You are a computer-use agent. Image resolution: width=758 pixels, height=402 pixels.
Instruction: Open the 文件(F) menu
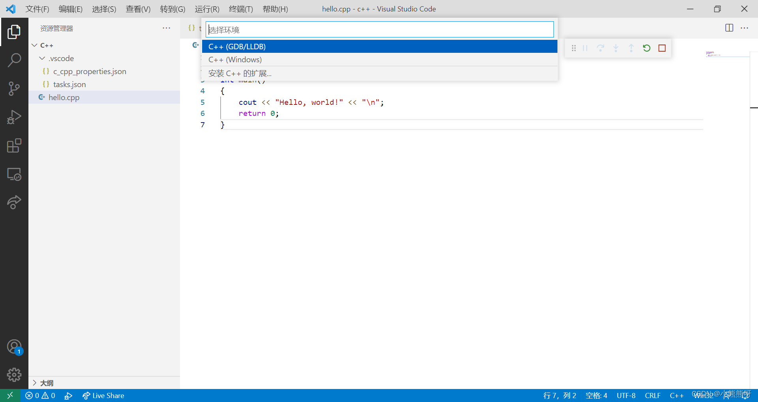tap(37, 9)
